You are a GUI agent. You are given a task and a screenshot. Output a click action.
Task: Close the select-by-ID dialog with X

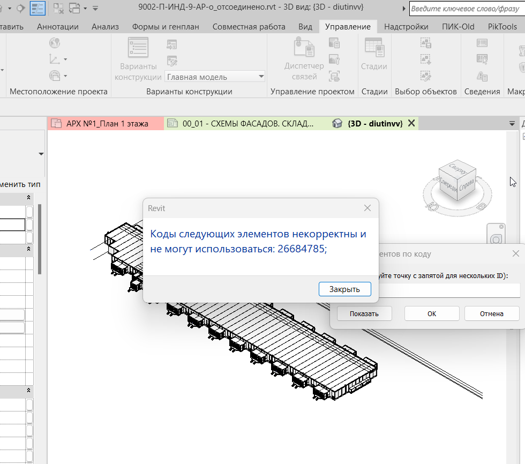tap(515, 254)
